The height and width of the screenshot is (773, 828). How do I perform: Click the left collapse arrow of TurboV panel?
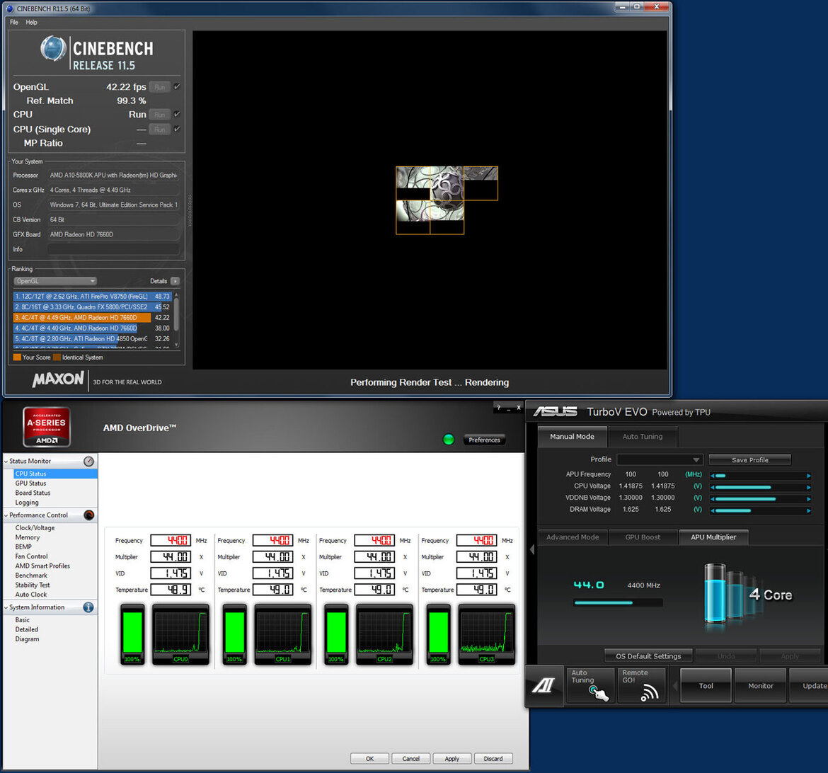[x=531, y=550]
